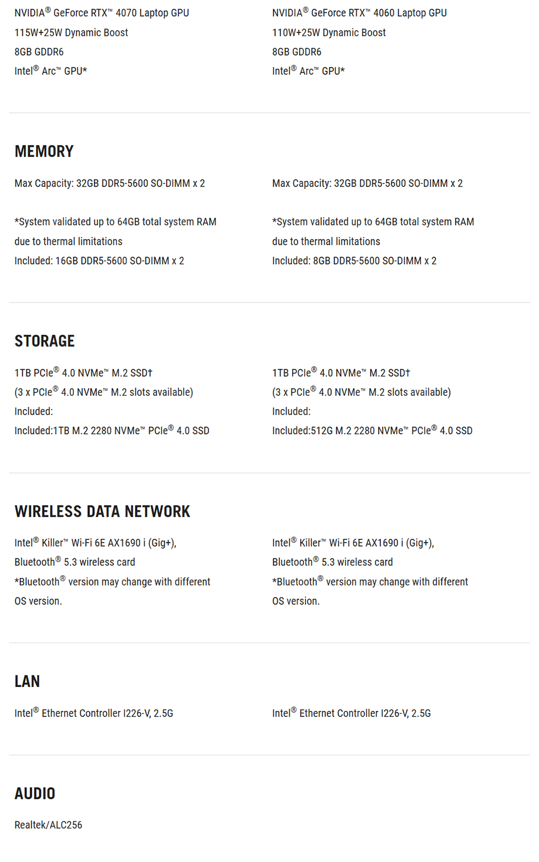Click the right column Bluetooth 5.3 wireless card line

pos(333,562)
